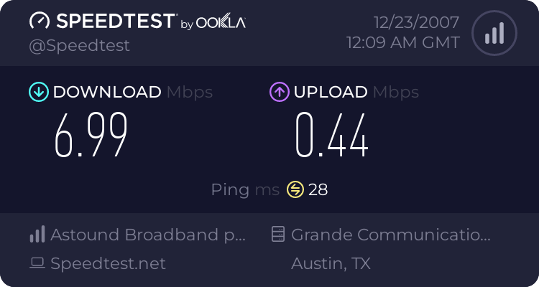539x287 pixels.
Task: Open the @Speedtest handle link
Action: click(79, 46)
